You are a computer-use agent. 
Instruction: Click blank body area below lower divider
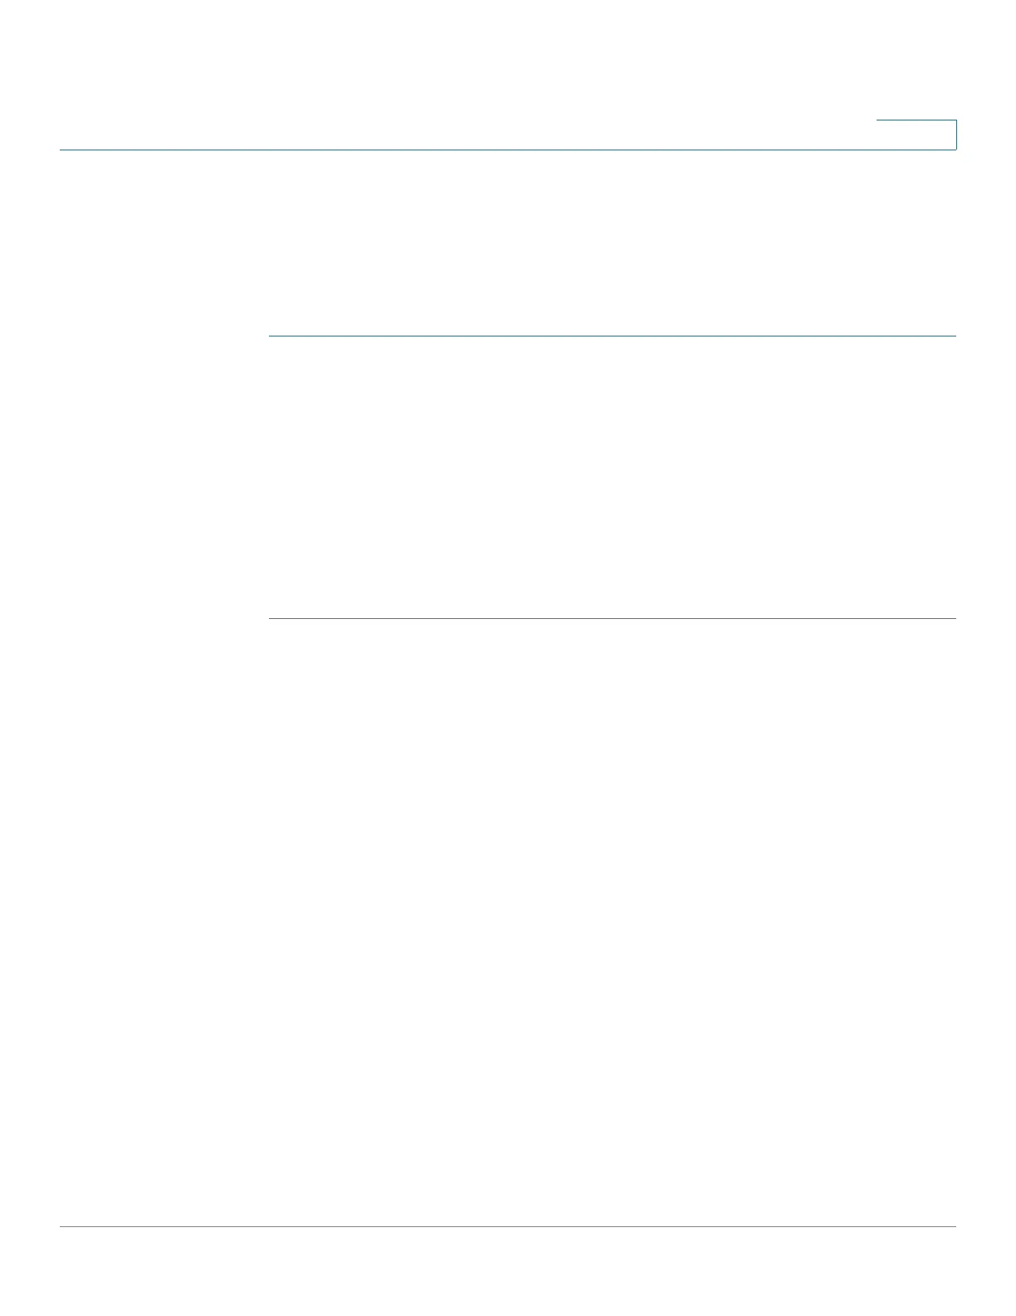613,922
